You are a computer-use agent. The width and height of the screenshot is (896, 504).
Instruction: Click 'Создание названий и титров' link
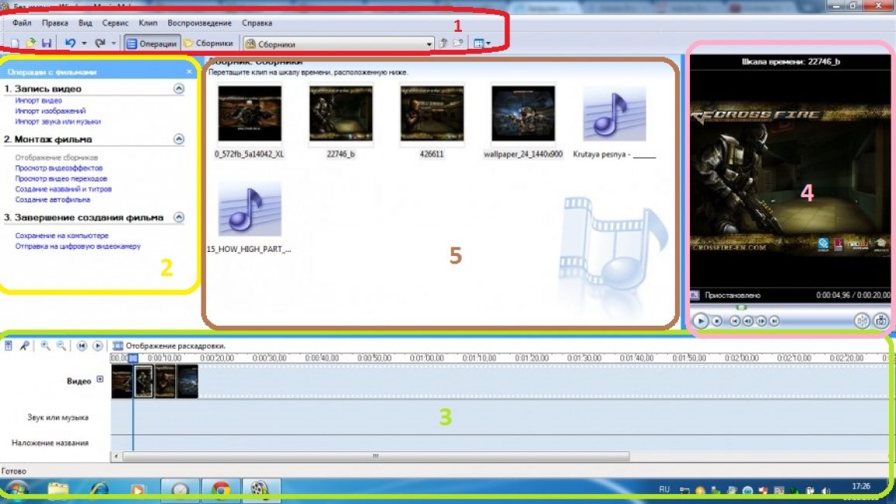click(x=64, y=189)
